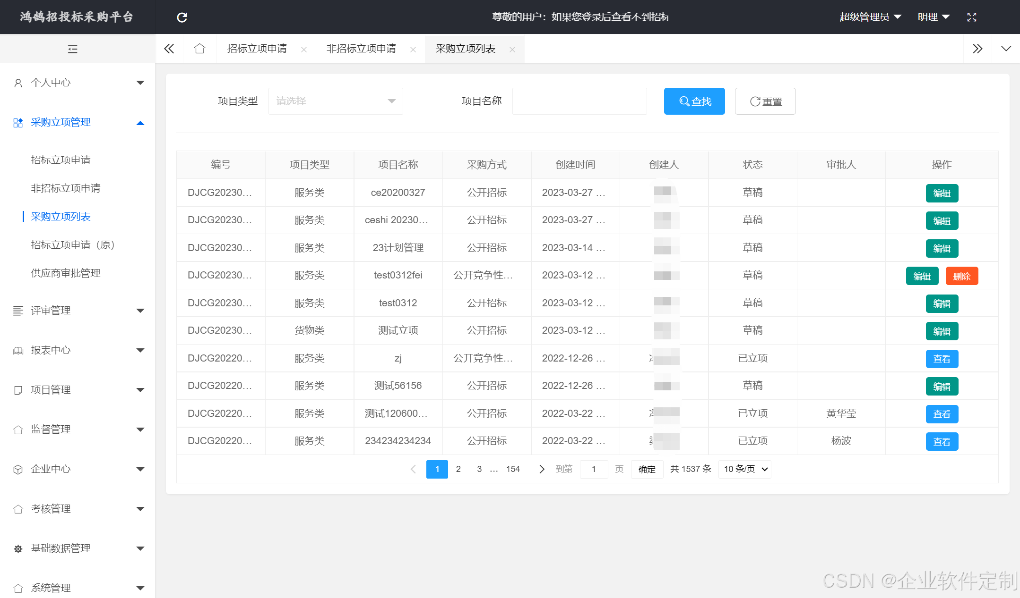This screenshot has width=1020, height=598.
Task: Go to page 154 in pagination
Action: tap(513, 469)
